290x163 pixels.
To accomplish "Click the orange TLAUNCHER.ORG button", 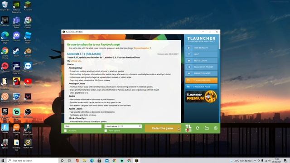I will (x=201, y=81).
